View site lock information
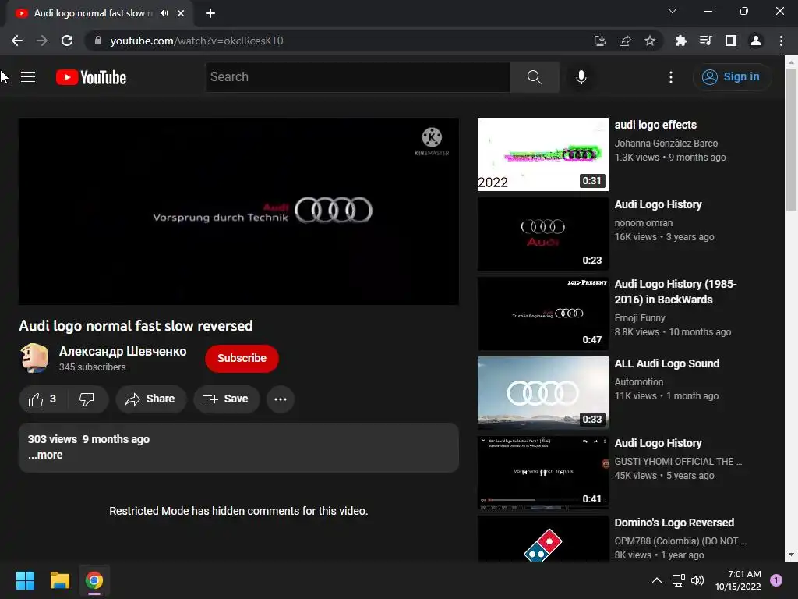Image resolution: width=798 pixels, height=599 pixels. 98,41
